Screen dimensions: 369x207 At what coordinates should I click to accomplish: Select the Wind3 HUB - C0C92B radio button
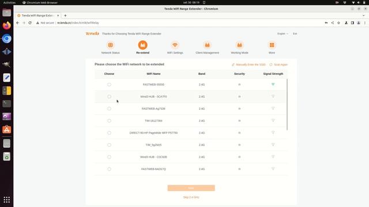109,157
